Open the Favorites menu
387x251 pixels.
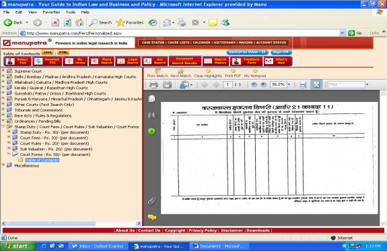click(x=51, y=12)
